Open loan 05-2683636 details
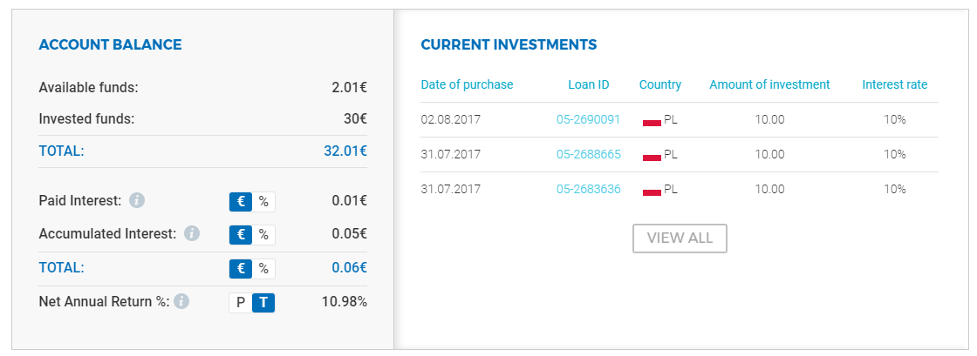The width and height of the screenshot is (977, 356). (x=588, y=189)
